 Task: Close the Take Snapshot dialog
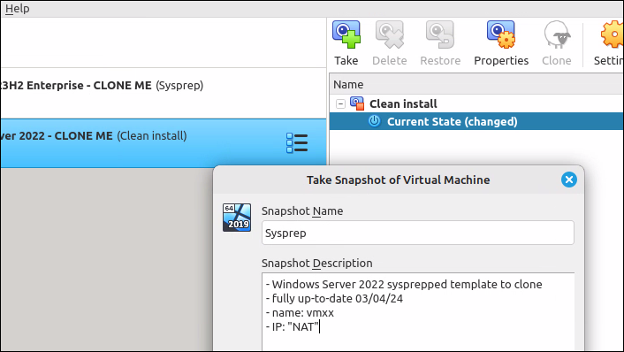[569, 180]
